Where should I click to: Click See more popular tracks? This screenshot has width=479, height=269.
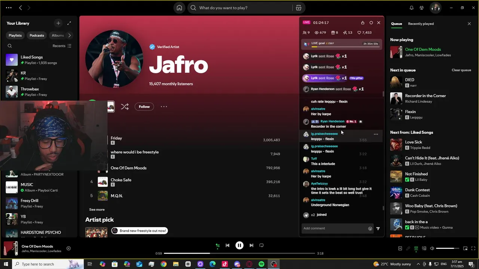coord(97,210)
